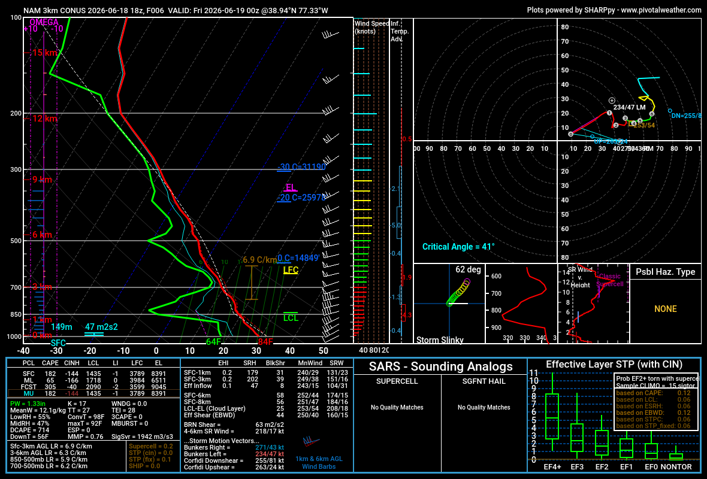Click the based on EBWD: 0.12 line
The height and width of the screenshot is (479, 707).
click(x=653, y=413)
